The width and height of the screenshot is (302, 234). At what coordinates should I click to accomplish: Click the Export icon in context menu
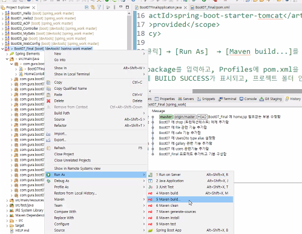[48, 140]
